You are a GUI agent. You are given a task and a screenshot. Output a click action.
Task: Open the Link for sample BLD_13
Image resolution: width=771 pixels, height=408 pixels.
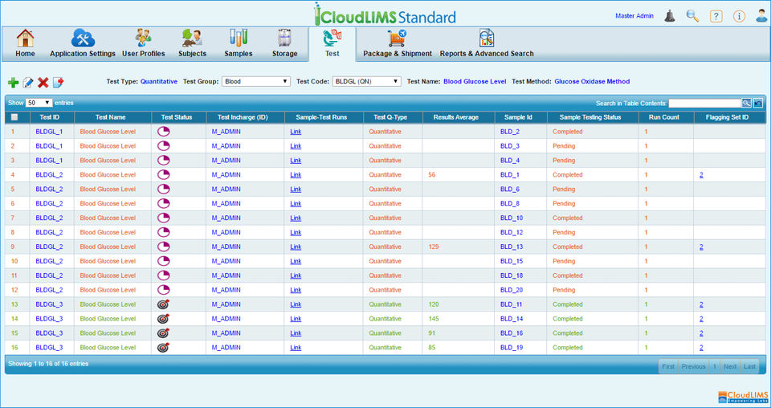[x=296, y=247]
